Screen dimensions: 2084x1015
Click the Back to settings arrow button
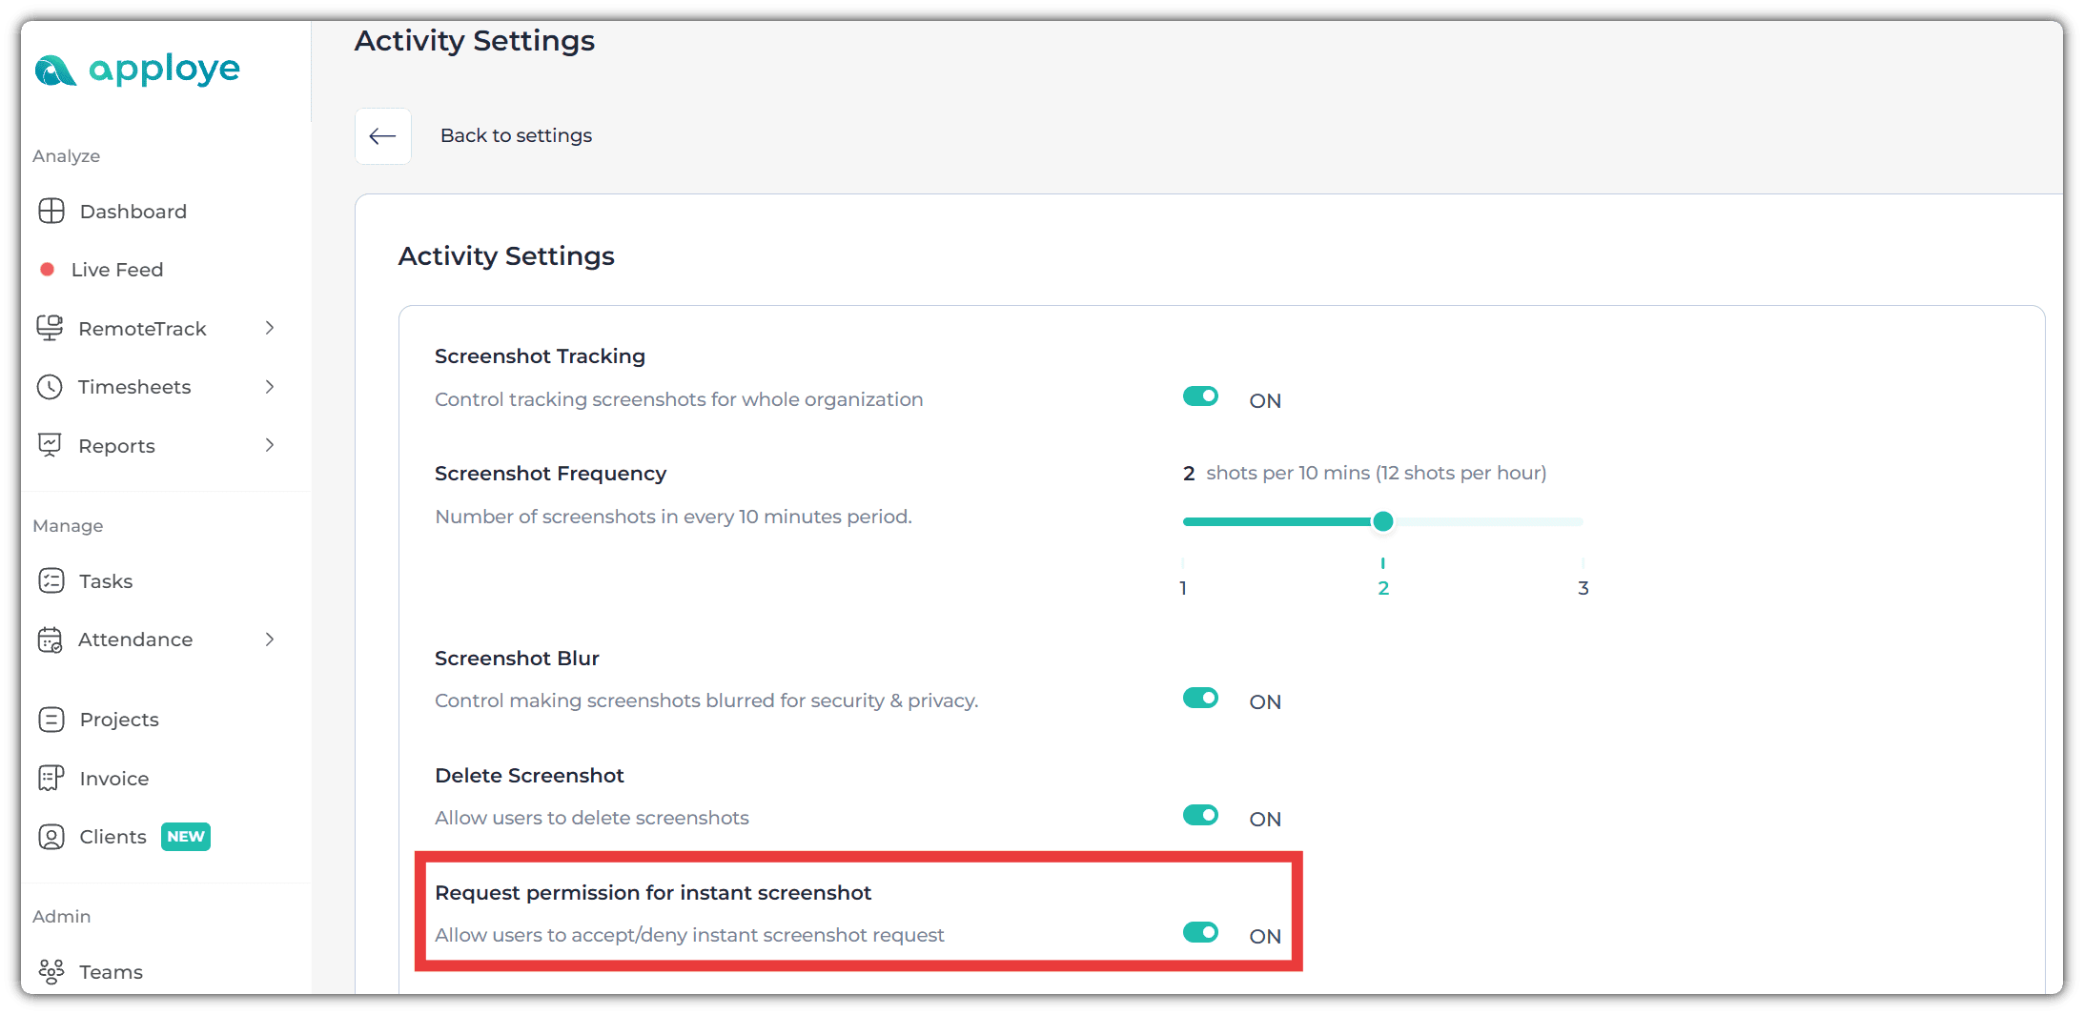pyautogui.click(x=383, y=136)
